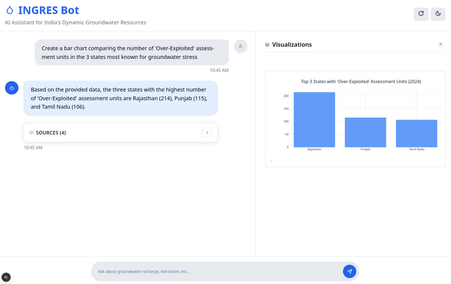Click the 10:45 AM timestamp under user message
The height and width of the screenshot is (284, 451).
(219, 70)
